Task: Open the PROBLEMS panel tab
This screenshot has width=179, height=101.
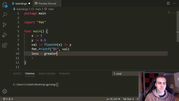Action: pyautogui.click(x=64, y=74)
